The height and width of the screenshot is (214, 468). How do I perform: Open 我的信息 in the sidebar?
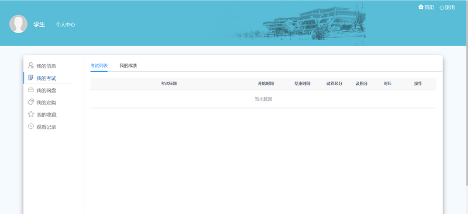(x=46, y=66)
